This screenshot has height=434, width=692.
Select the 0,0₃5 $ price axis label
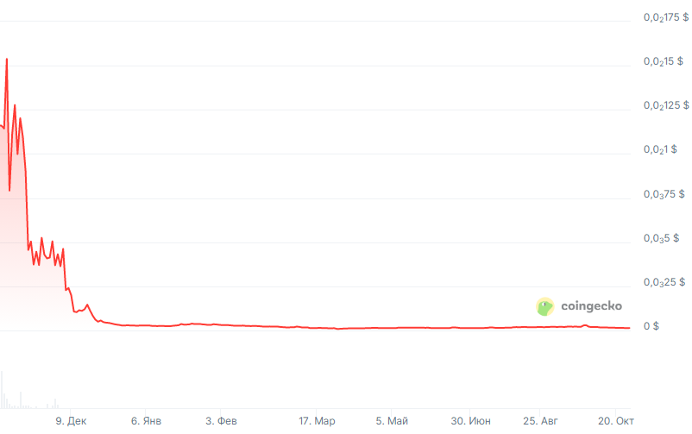pyautogui.click(x=659, y=237)
